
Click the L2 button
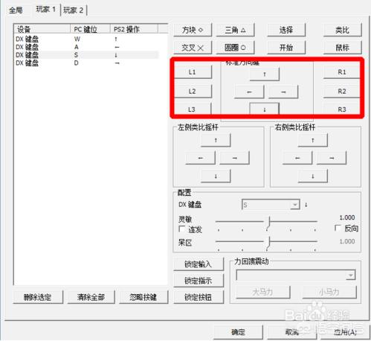click(x=193, y=92)
